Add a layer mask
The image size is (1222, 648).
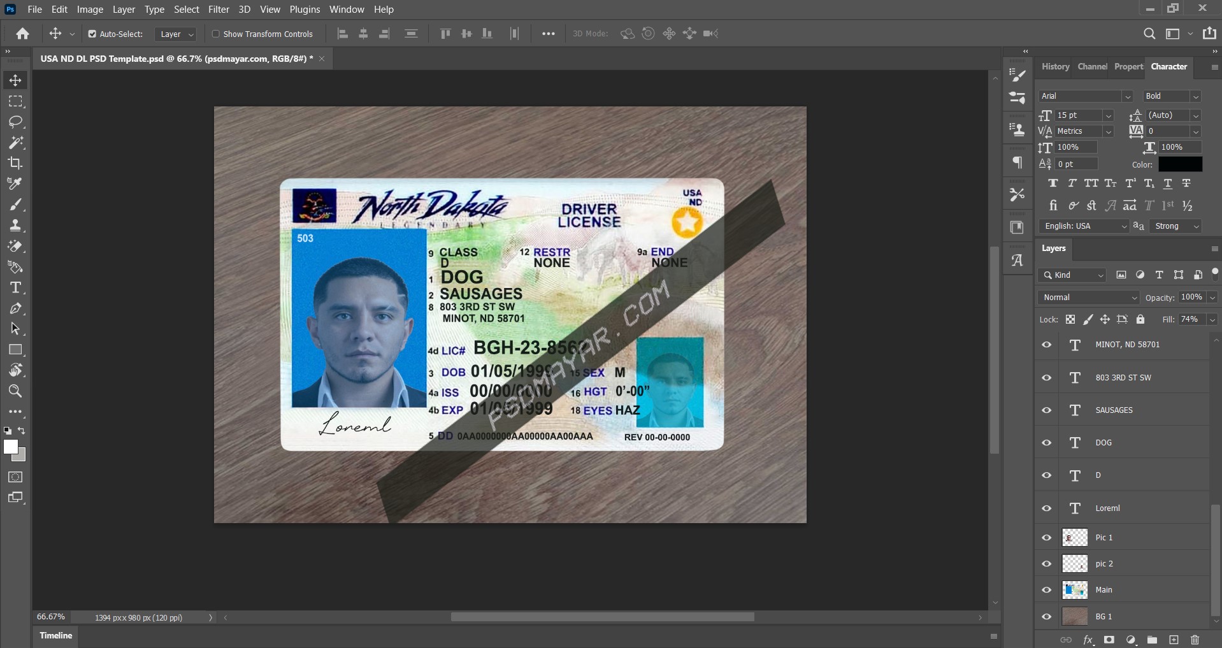(1109, 640)
